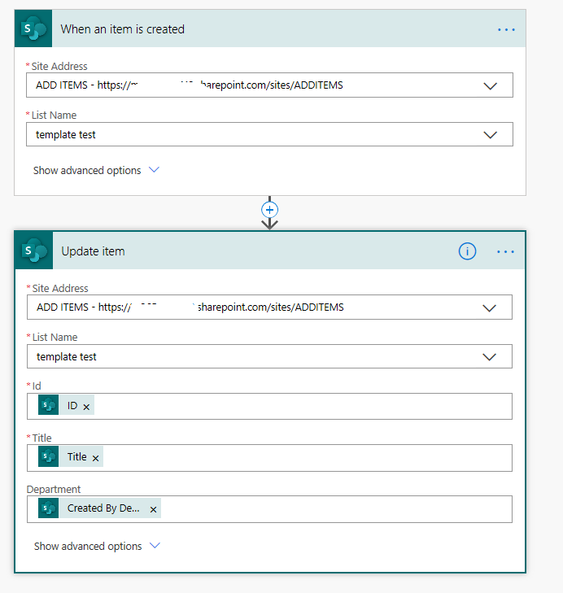This screenshot has width=563, height=593.
Task: Click inside the Department input field
Action: point(270,509)
